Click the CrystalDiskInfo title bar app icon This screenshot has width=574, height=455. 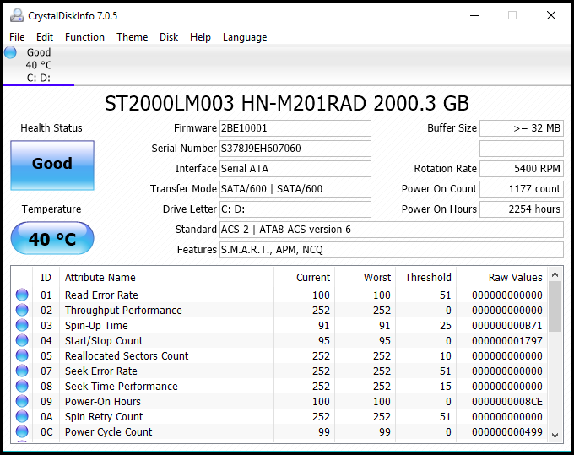[14, 15]
